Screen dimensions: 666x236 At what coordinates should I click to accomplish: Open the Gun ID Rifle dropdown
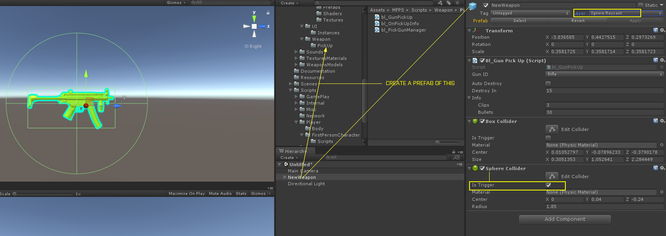(604, 74)
